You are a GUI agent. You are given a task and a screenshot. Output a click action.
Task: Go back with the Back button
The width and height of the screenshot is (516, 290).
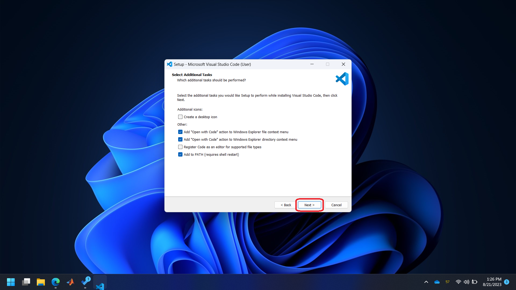click(286, 205)
